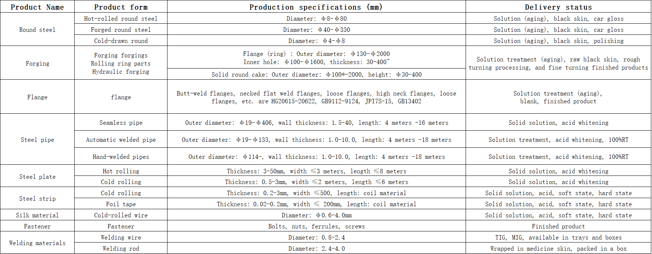Select the Steel strip category cell
The width and height of the screenshot is (652, 254).
(37, 198)
